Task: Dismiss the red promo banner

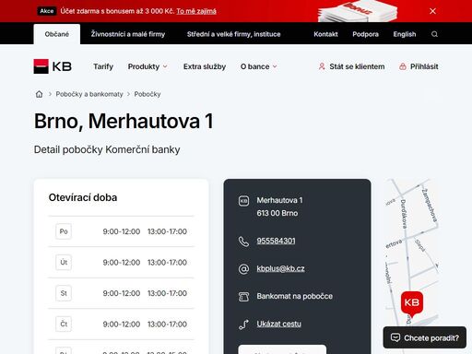Action: tap(432, 11)
